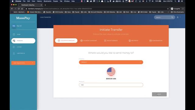Open a new browser tab
This screenshot has width=195, height=110.
point(45,5)
